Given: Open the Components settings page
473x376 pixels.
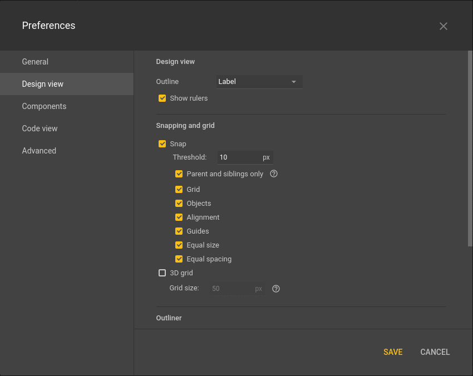Looking at the screenshot, I should [x=44, y=106].
